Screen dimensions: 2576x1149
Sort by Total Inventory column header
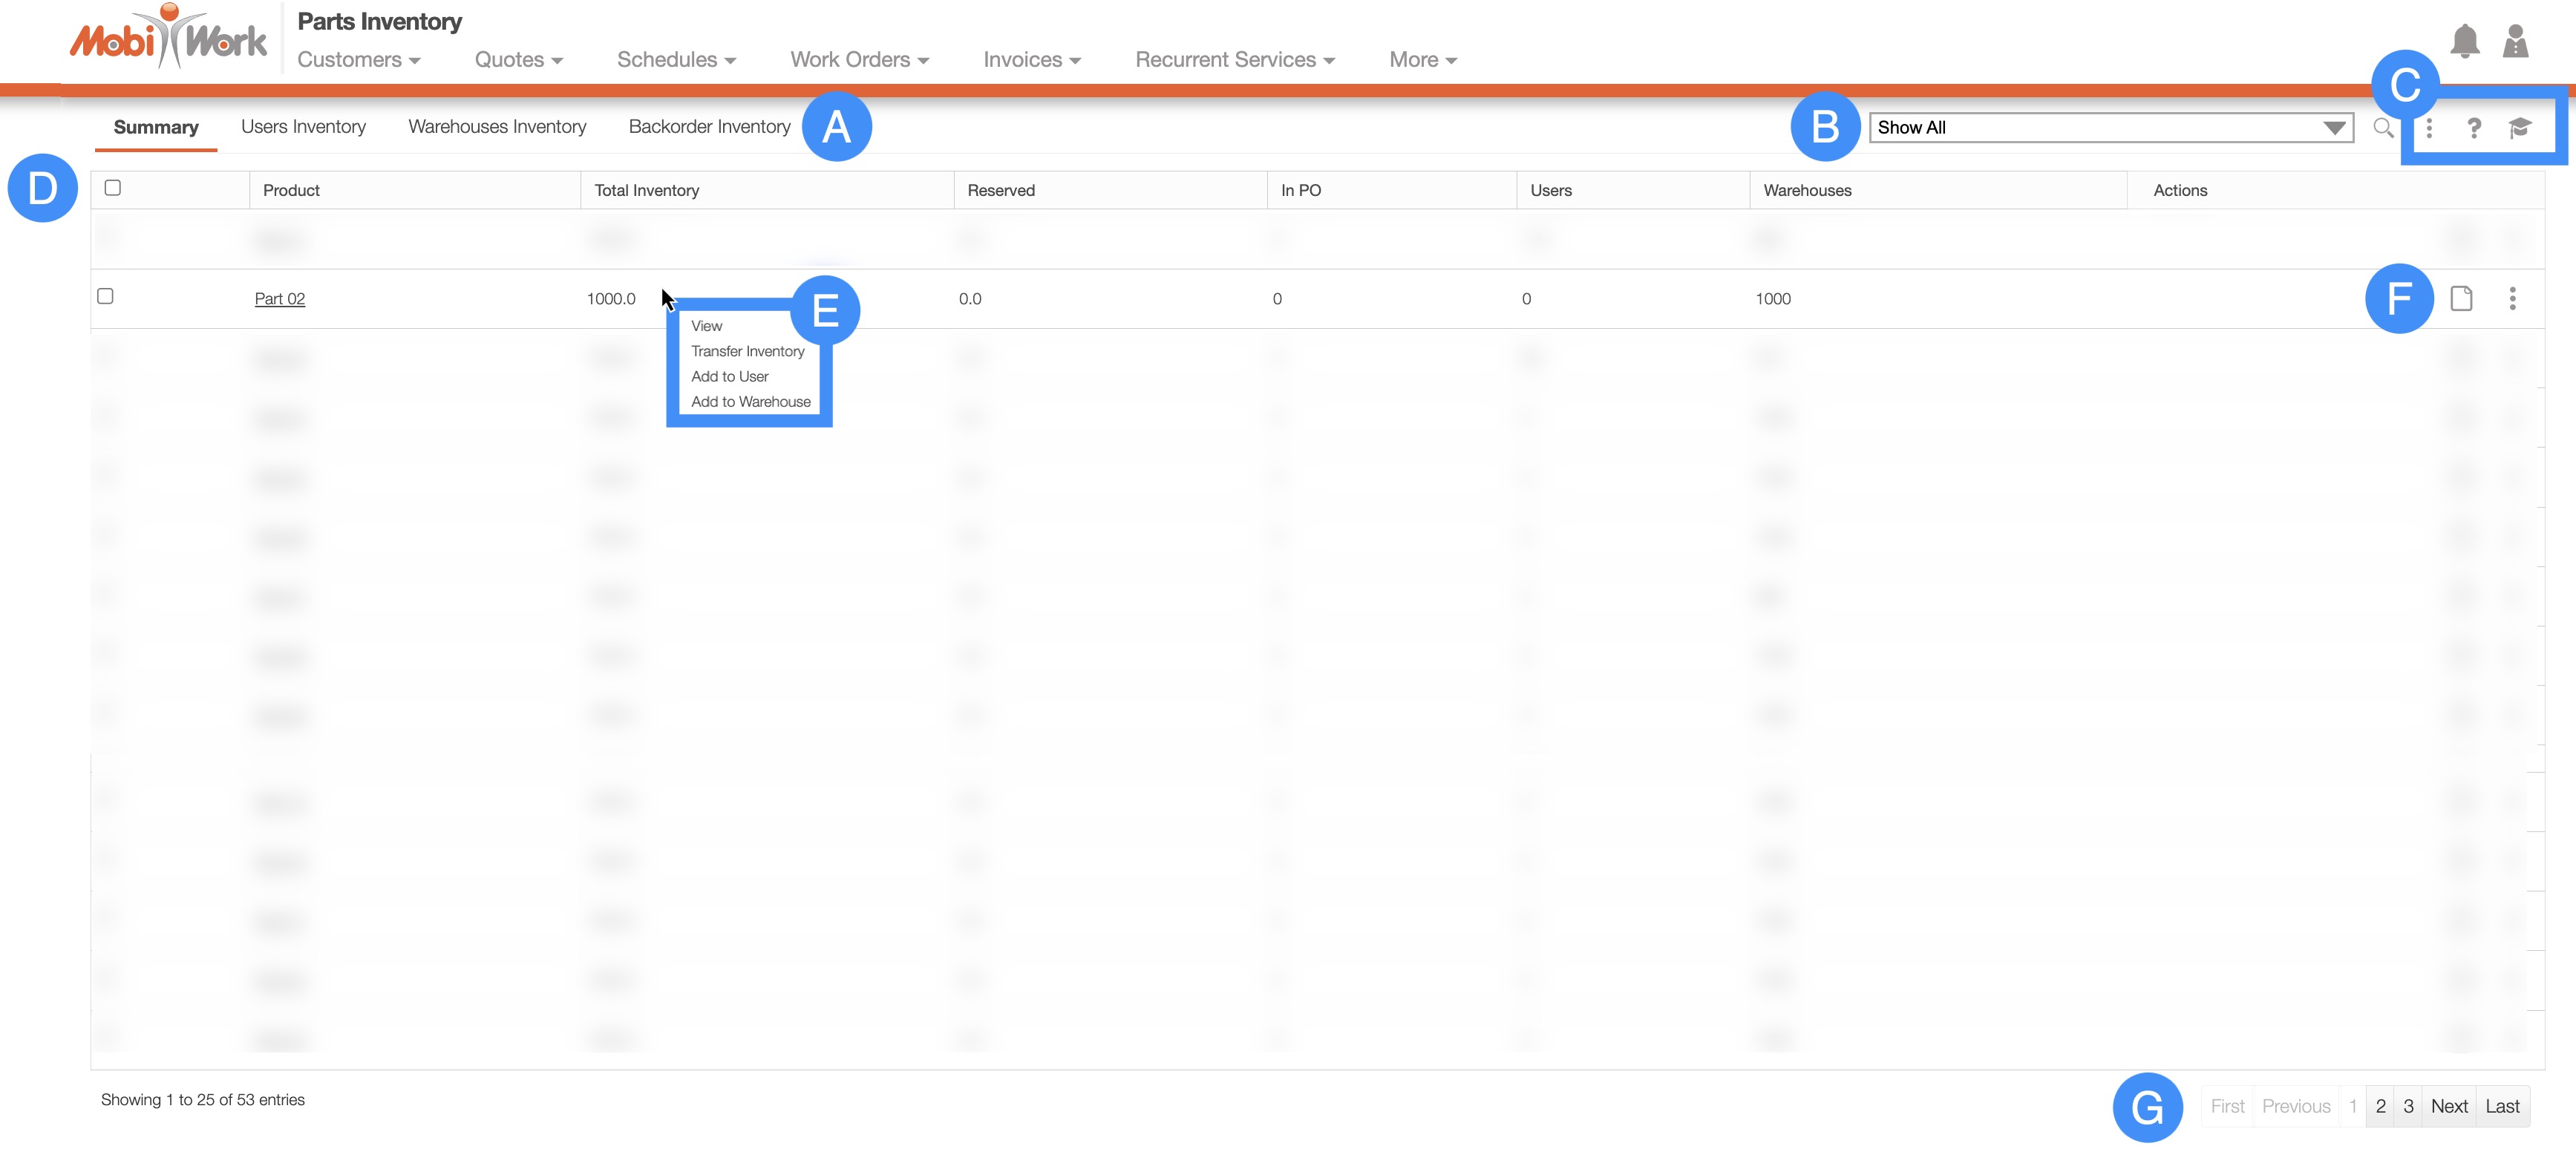[x=647, y=190]
